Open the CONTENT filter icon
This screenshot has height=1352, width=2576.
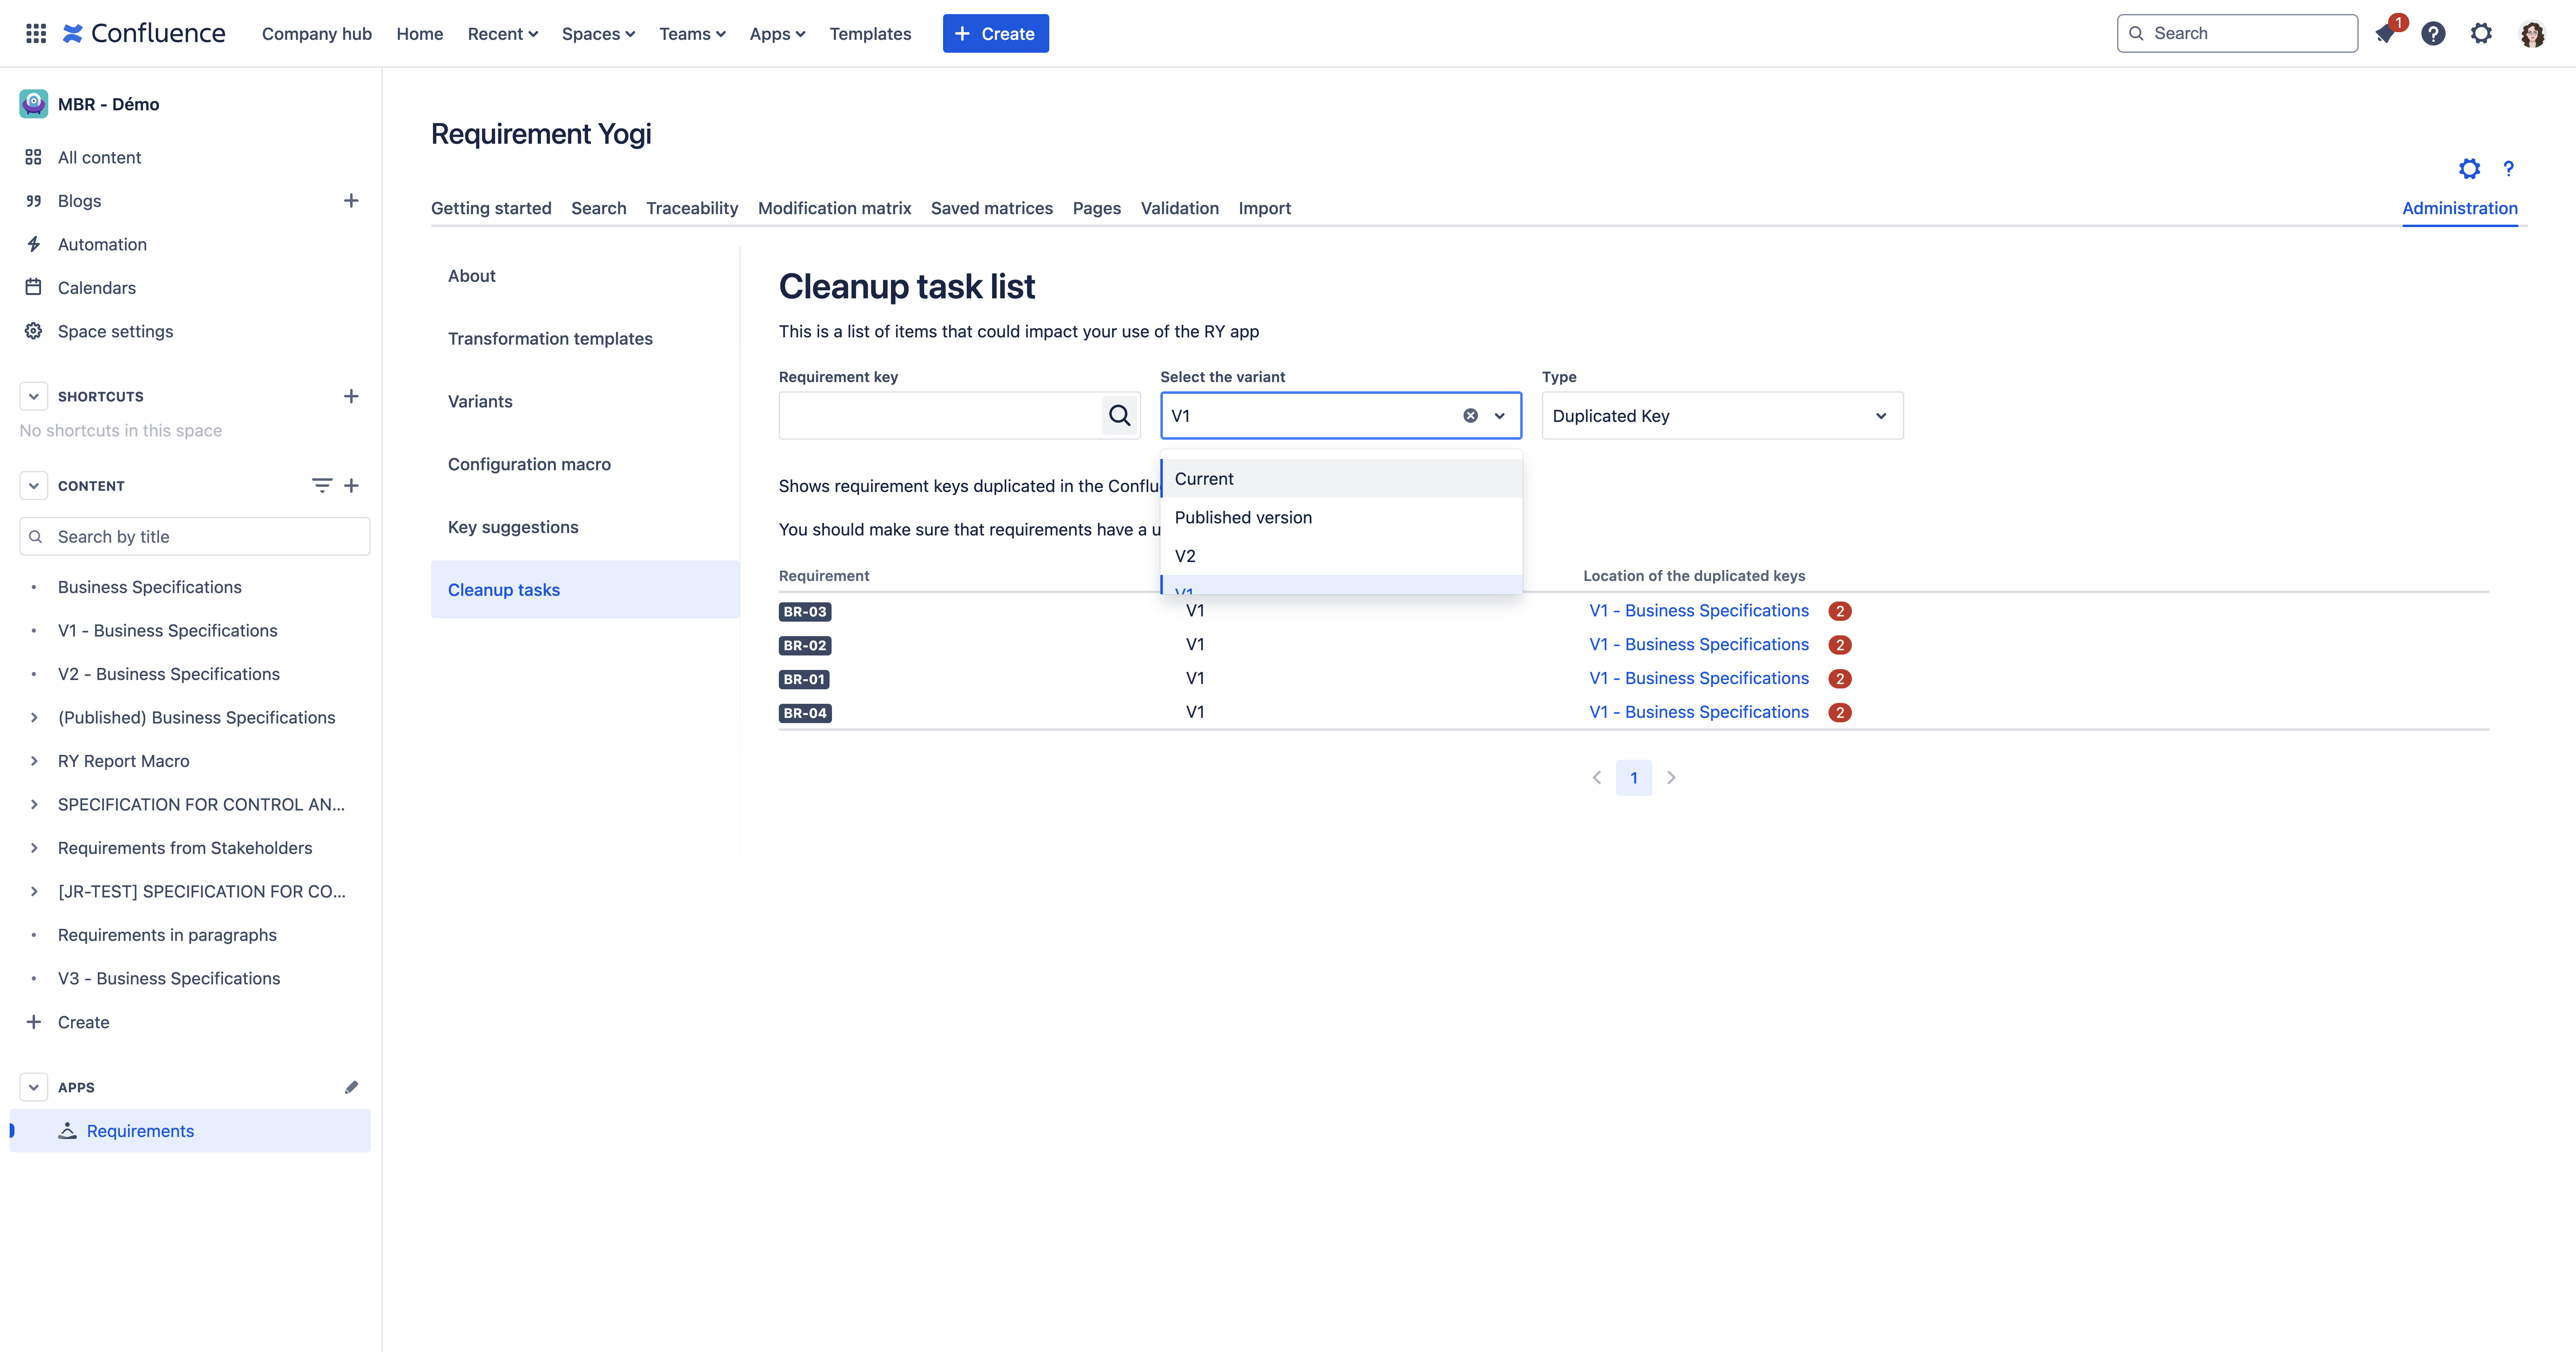(x=321, y=485)
